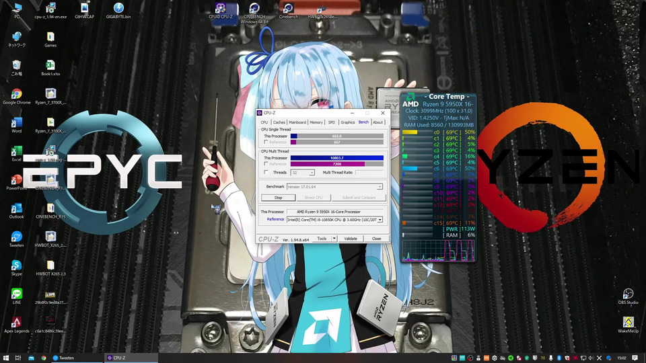Toggle Single Thread Reference checkbox
This screenshot has height=363, width=646.
(266, 142)
